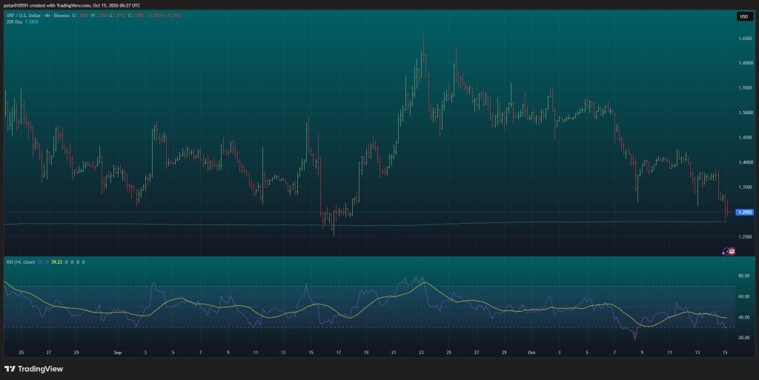Click the 60.00 RSI scale label
The width and height of the screenshot is (759, 380).
click(744, 297)
